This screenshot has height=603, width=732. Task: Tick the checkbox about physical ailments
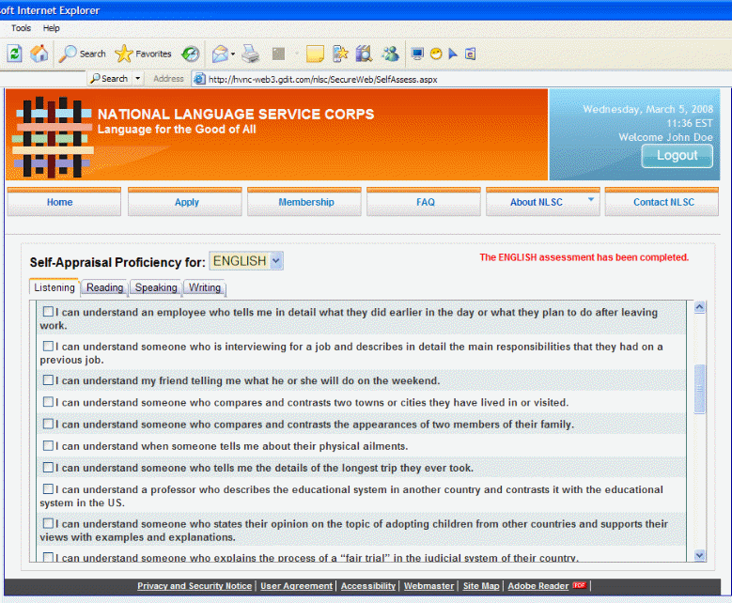pos(48,446)
